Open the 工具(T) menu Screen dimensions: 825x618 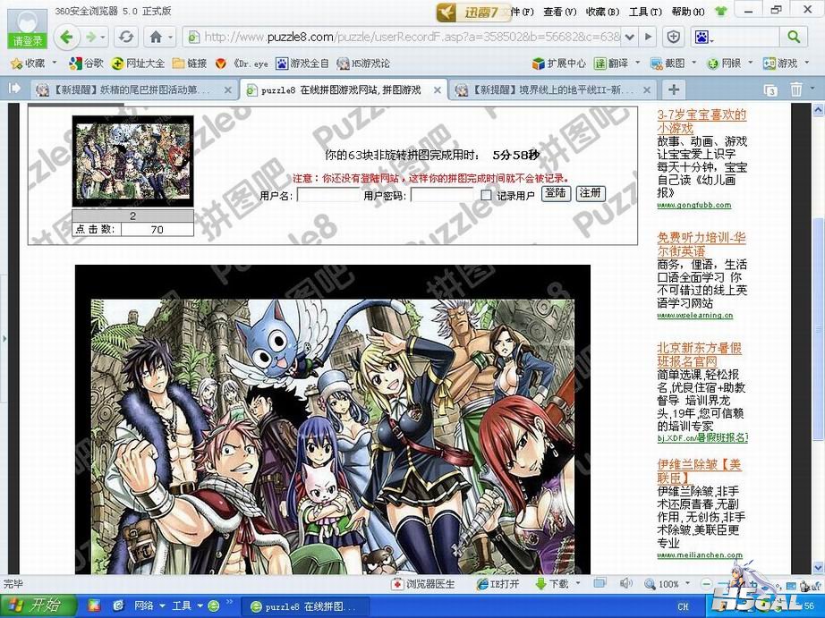click(x=645, y=12)
